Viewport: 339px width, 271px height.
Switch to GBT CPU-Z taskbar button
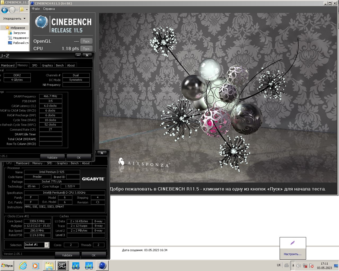click(62, 265)
